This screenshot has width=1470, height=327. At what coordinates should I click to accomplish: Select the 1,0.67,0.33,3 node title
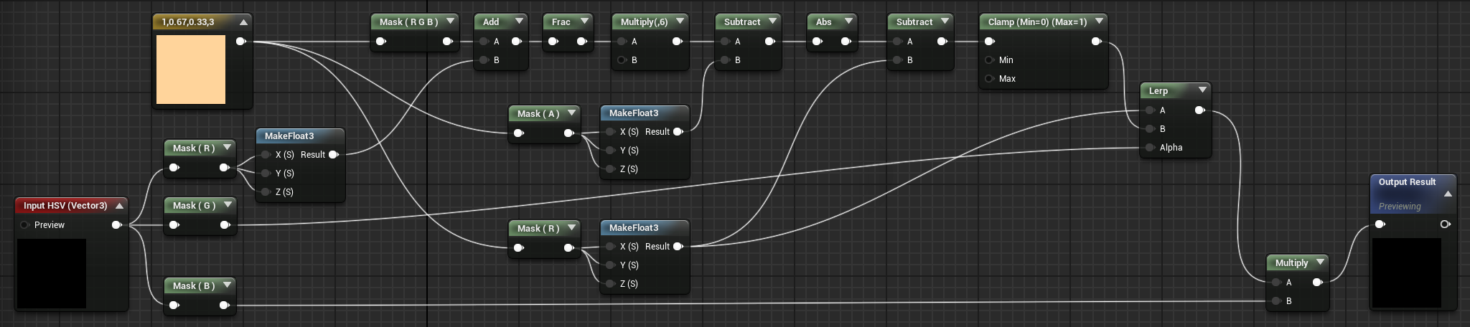[x=187, y=22]
